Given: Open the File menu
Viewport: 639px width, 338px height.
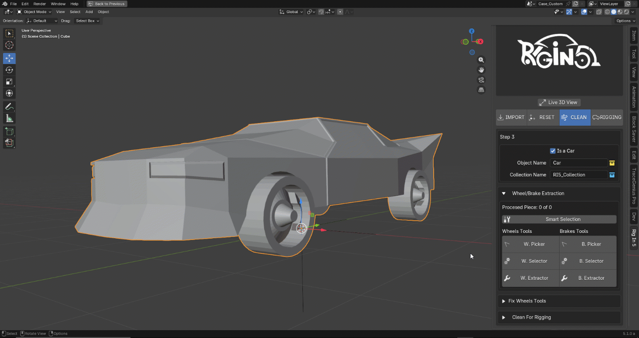Looking at the screenshot, I should pos(14,4).
